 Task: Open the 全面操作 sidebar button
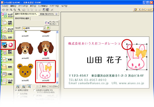tap(7, 23)
